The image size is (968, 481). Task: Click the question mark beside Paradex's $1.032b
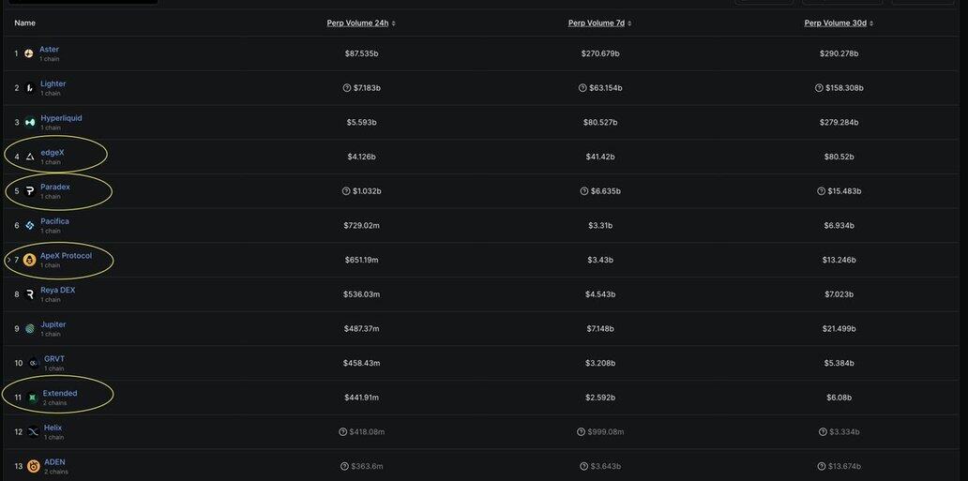[x=346, y=191]
